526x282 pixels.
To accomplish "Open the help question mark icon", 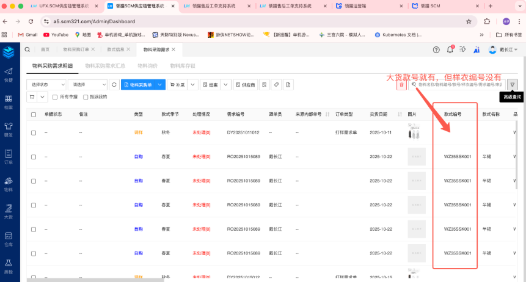I will (x=436, y=49).
